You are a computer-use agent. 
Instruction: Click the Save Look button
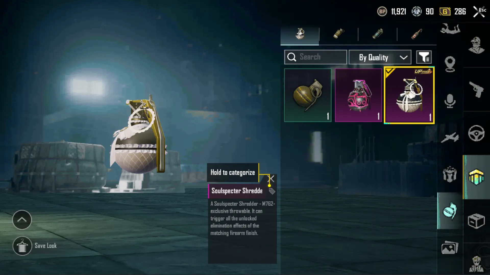coord(35,246)
